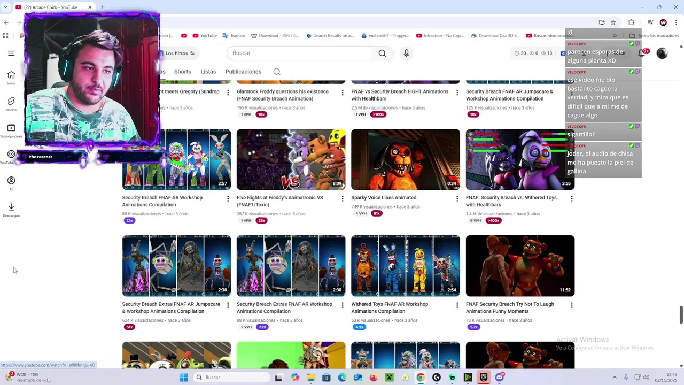Start voice search with microphone icon
The height and width of the screenshot is (385, 684).
pyautogui.click(x=407, y=53)
